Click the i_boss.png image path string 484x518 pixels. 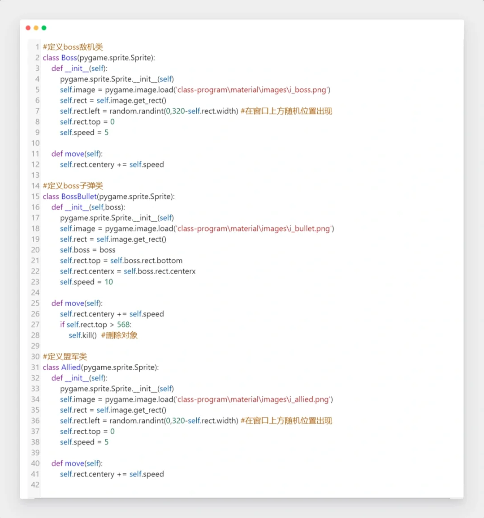251,90
